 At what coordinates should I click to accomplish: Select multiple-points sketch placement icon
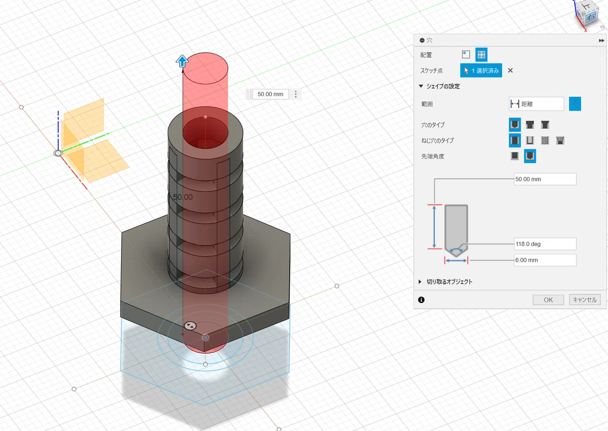pyautogui.click(x=481, y=54)
